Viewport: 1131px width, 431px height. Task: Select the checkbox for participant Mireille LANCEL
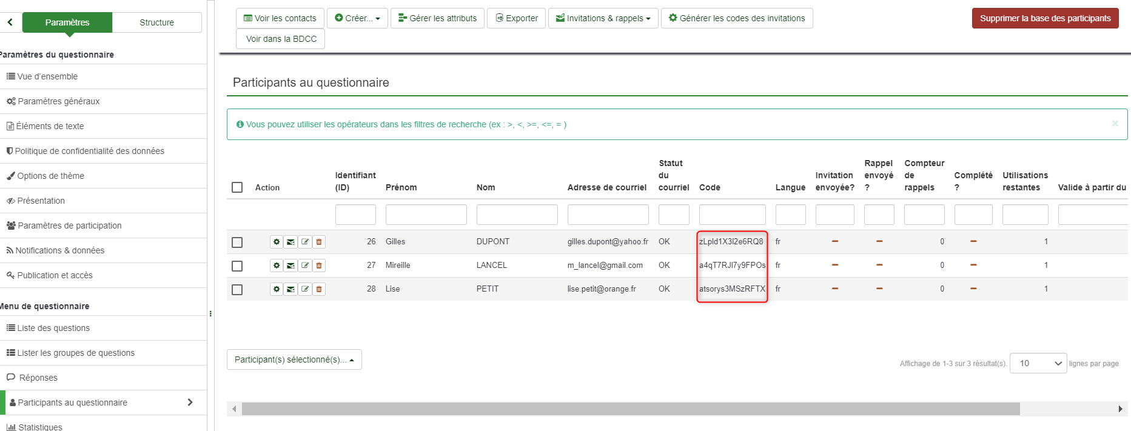click(237, 266)
